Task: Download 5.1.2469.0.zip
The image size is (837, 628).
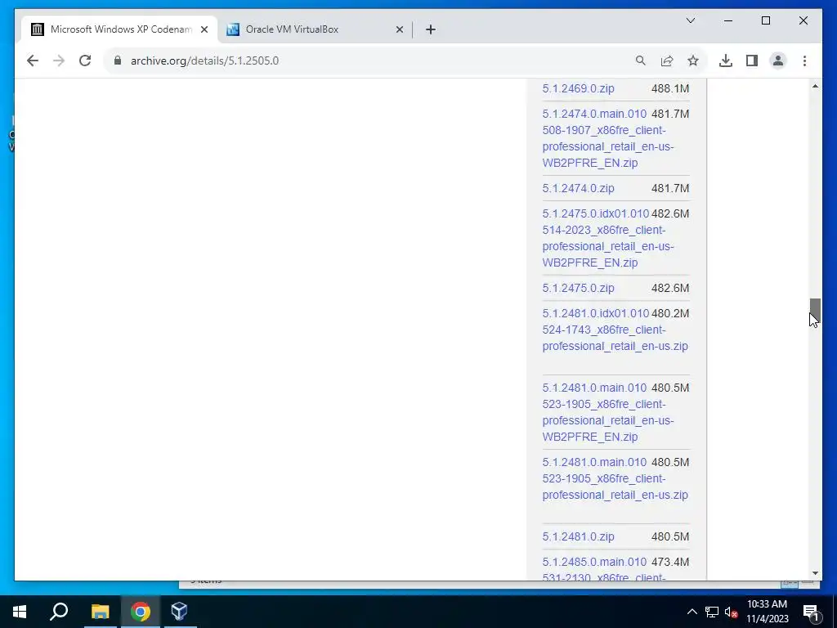Action: pyautogui.click(x=578, y=88)
